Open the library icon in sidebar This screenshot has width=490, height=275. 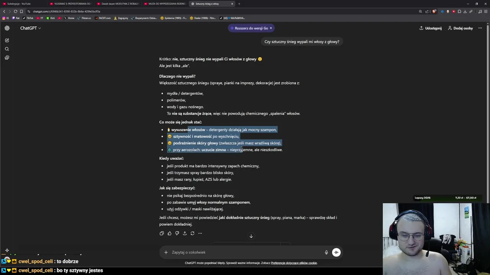click(x=7, y=58)
